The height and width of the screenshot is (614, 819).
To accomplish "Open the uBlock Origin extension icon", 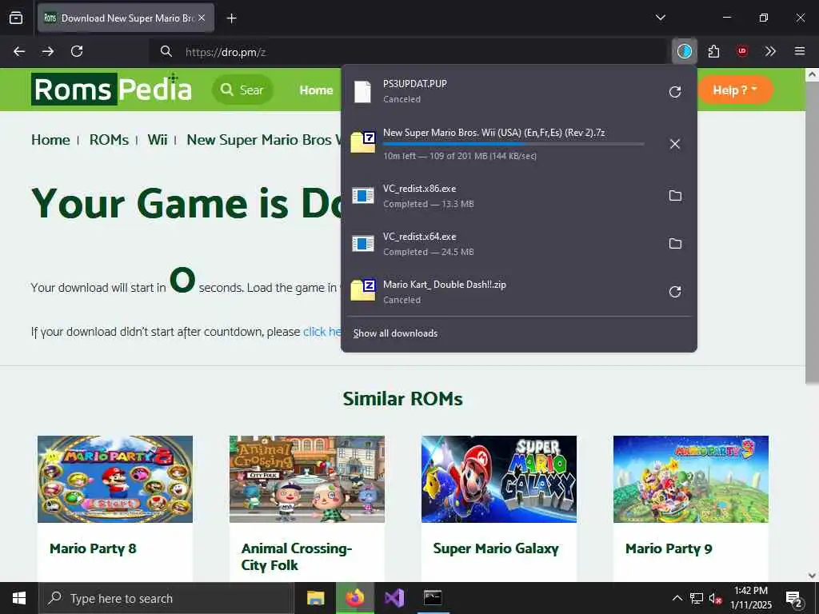I will (742, 51).
